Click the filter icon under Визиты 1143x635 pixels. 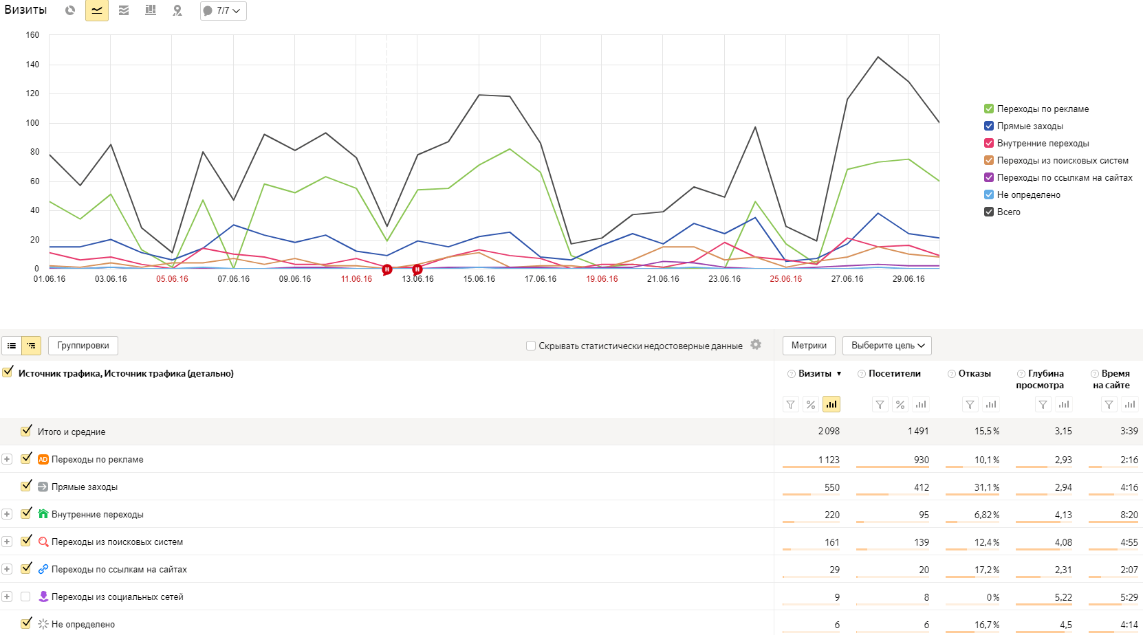791,405
